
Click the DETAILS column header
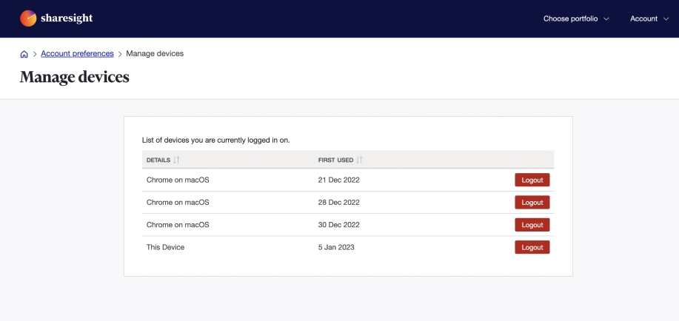(x=158, y=160)
